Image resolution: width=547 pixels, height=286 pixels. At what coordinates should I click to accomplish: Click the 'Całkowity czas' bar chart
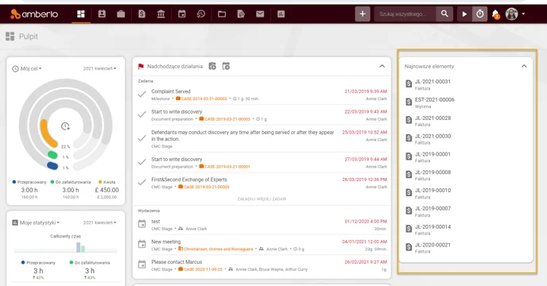point(65,247)
